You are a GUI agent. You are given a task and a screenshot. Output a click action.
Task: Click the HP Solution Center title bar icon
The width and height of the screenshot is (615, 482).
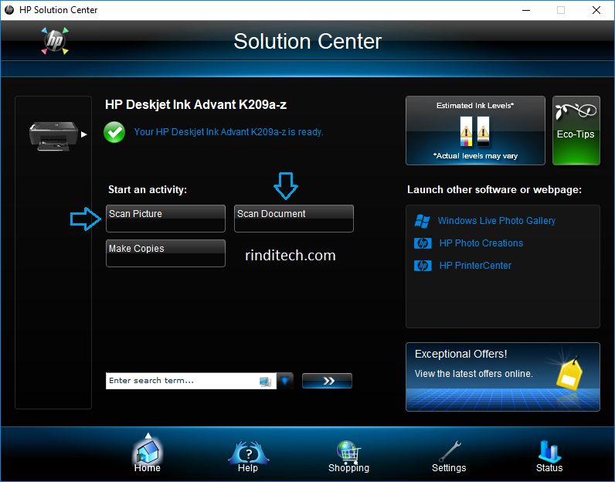(9, 10)
